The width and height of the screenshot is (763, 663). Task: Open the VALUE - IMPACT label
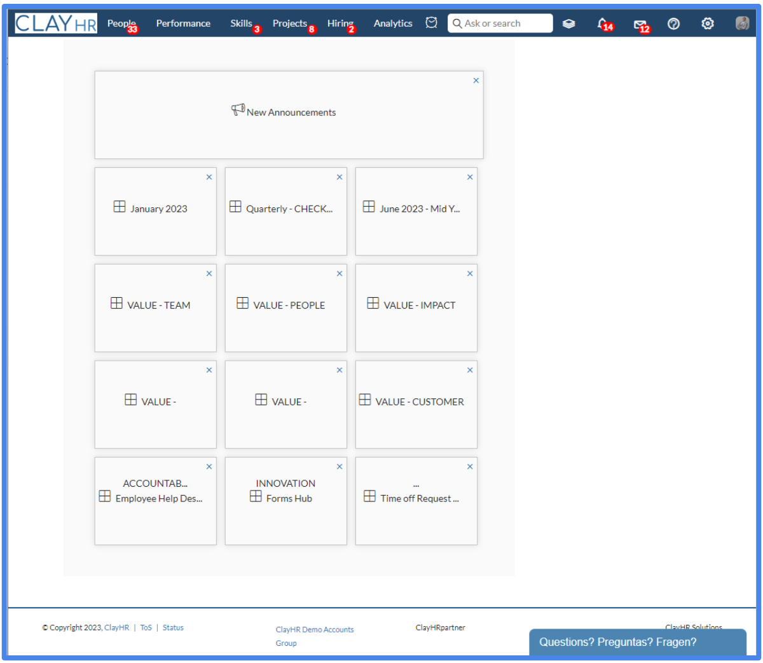(420, 305)
